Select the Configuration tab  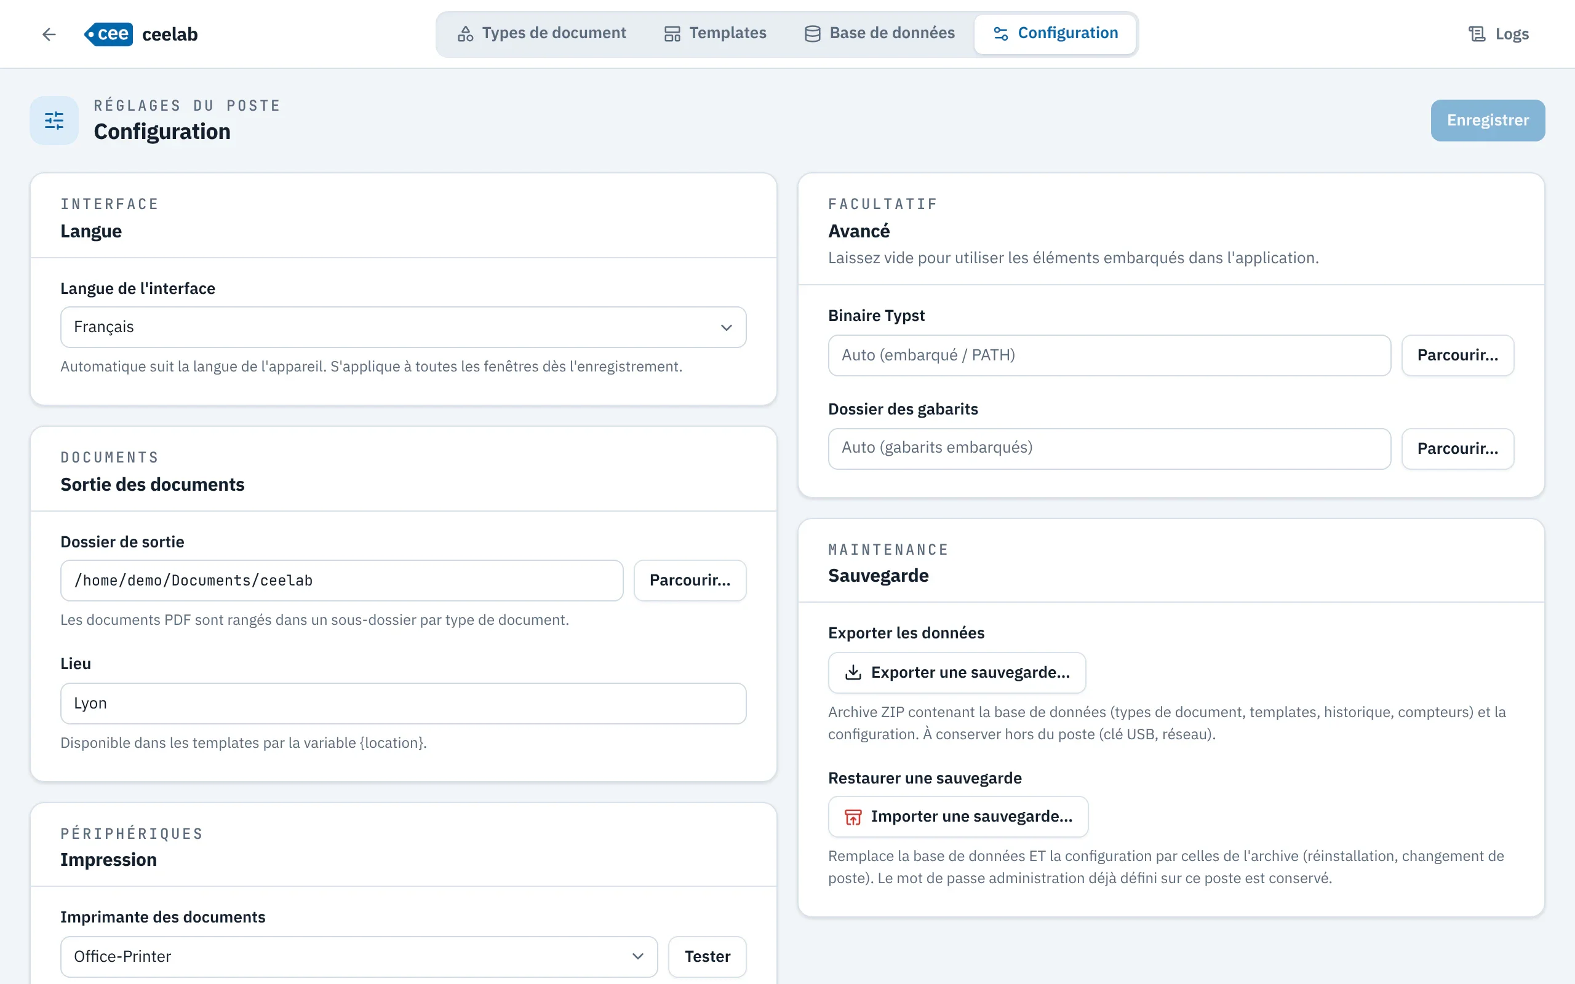click(x=1055, y=33)
